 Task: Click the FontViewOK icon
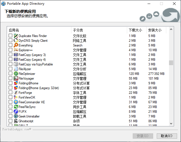click(16, 97)
